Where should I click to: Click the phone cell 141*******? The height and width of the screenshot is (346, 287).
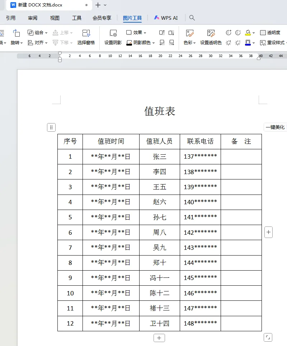click(x=200, y=218)
